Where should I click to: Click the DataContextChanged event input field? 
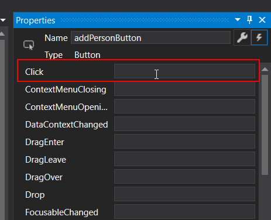pos(184,124)
